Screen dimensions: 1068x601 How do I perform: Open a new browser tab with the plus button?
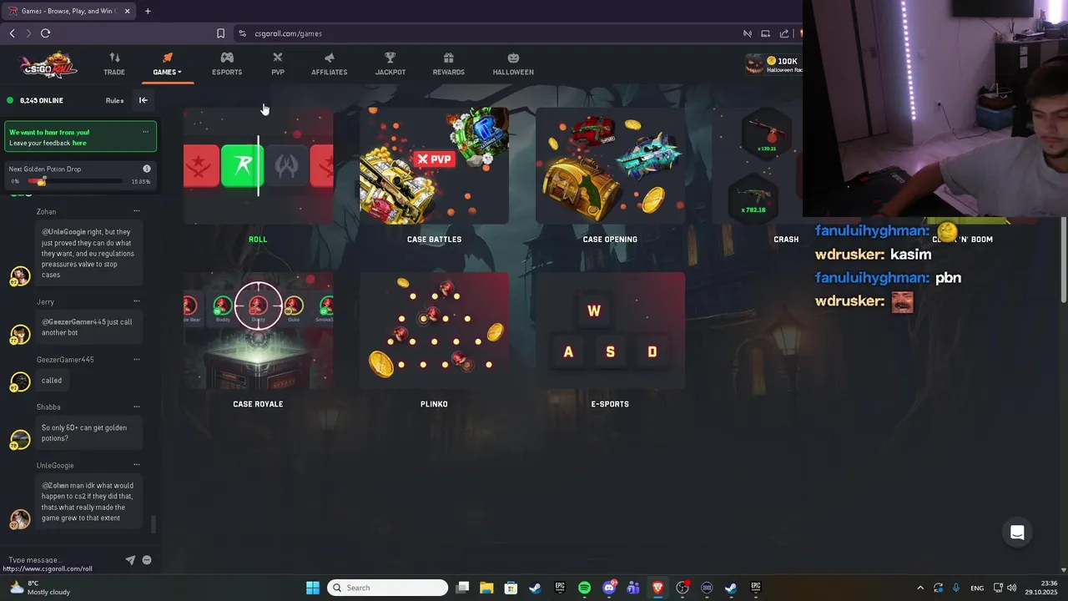click(x=148, y=11)
